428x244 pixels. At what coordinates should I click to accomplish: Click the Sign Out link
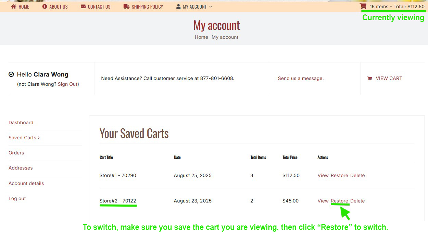(67, 84)
